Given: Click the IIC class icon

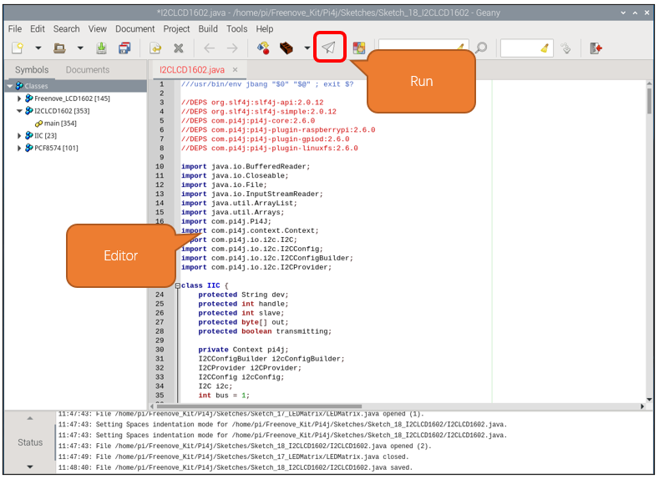Looking at the screenshot, I should [x=29, y=135].
